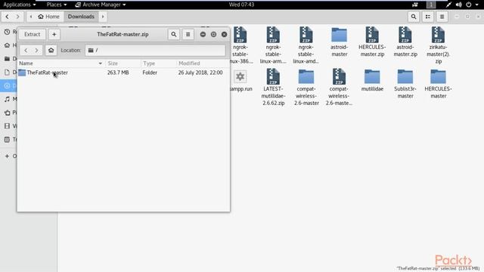Click the Extract button in Archive Manager
This screenshot has width=484, height=272.
point(32,34)
